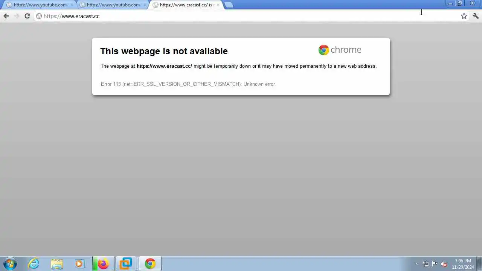The image size is (482, 271).
Task: Open the Chrome wrench settings menu
Action: 476,16
